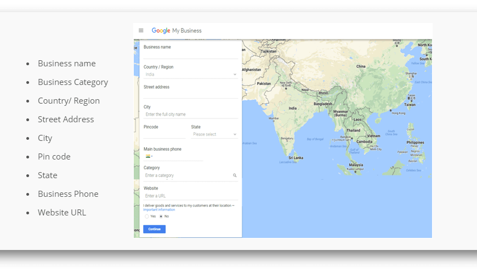Image resolution: width=477 pixels, height=273 pixels.
Task: Click China label on the map
Action: [x=360, y=66]
